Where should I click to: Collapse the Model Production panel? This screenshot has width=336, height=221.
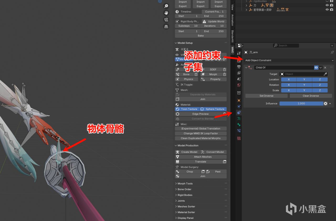pyautogui.click(x=176, y=146)
